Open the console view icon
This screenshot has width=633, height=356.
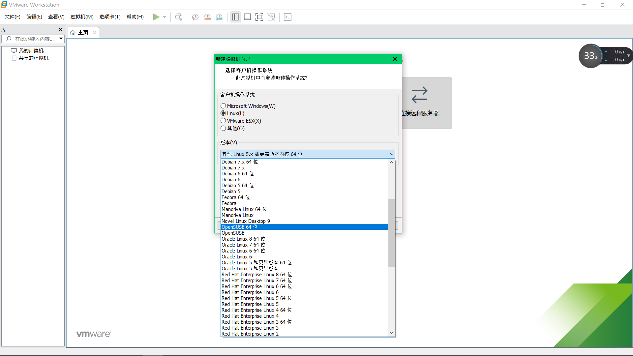(287, 17)
